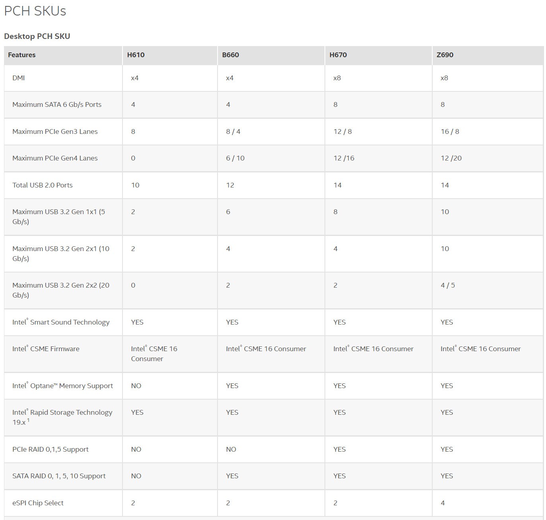Select the USB 3.2 Gen 2x2 row label
The width and height of the screenshot is (546, 520).
61,290
